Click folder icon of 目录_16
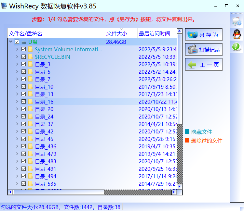Viewport: 244px width, 211px height. [x=30, y=102]
